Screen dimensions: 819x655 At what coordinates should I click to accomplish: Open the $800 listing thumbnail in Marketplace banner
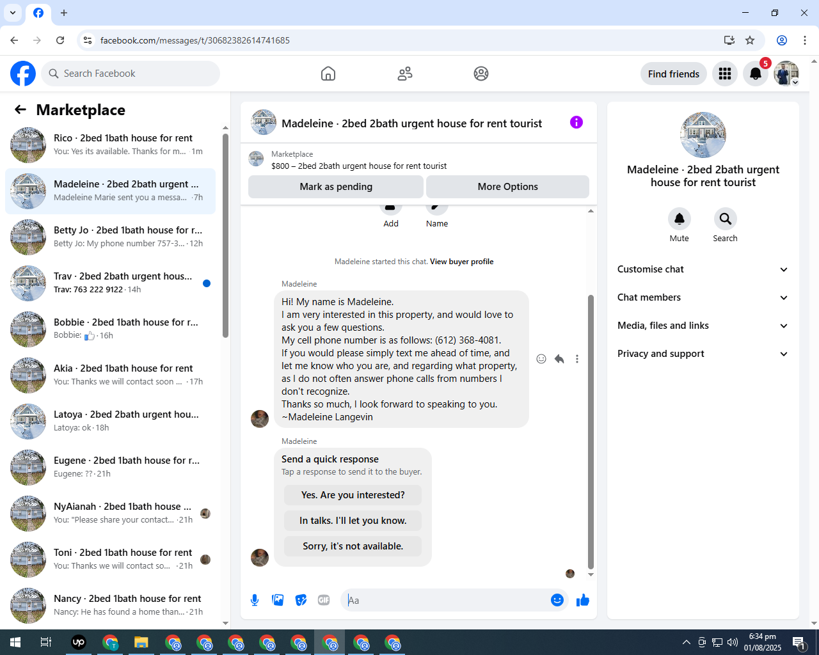[256, 159]
